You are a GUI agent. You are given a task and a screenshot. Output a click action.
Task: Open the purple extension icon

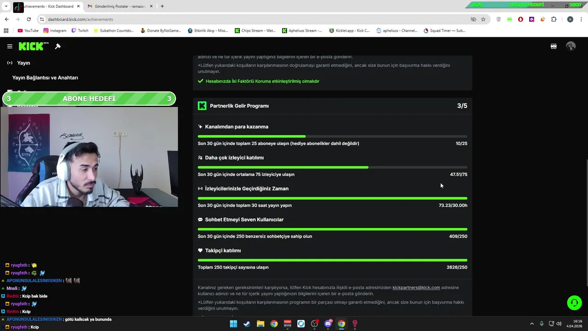531,19
